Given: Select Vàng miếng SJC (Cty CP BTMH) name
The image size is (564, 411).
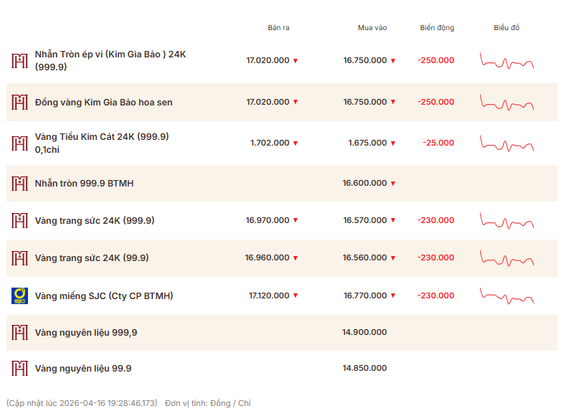Looking at the screenshot, I should coord(104,296).
